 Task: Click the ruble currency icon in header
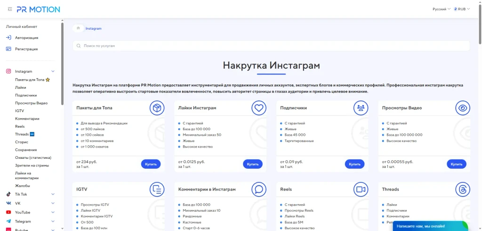click(x=456, y=9)
